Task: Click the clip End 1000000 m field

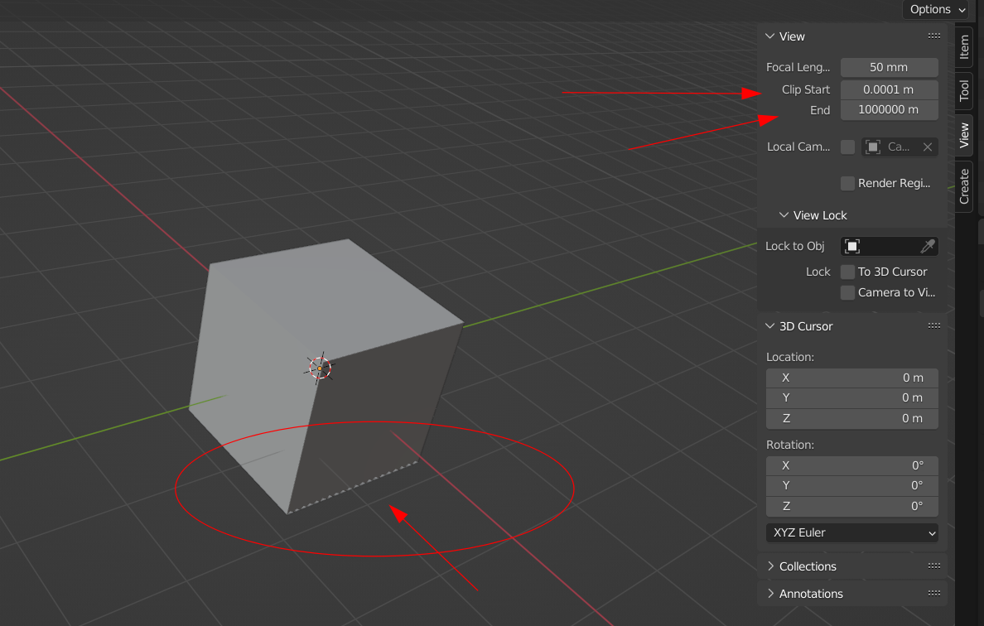Action: click(890, 110)
